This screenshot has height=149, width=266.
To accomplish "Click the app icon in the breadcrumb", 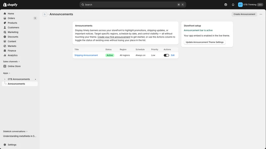I will 45,14.
